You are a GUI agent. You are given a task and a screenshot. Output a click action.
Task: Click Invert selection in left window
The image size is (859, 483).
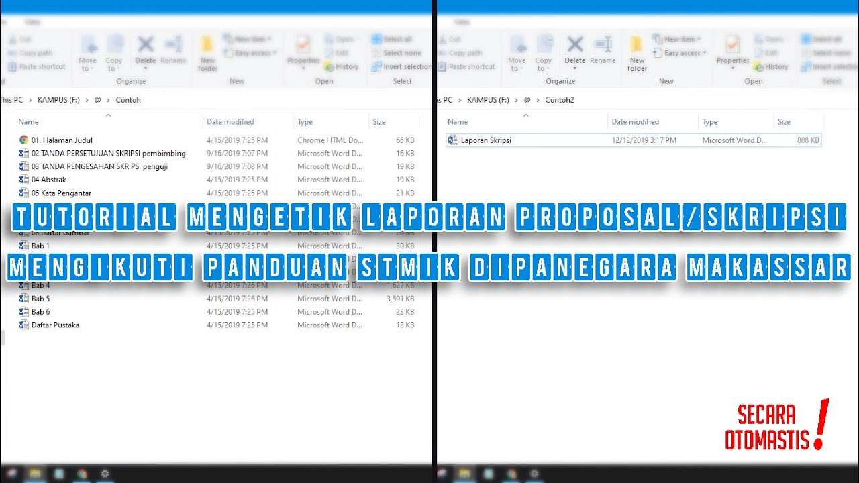coord(401,66)
